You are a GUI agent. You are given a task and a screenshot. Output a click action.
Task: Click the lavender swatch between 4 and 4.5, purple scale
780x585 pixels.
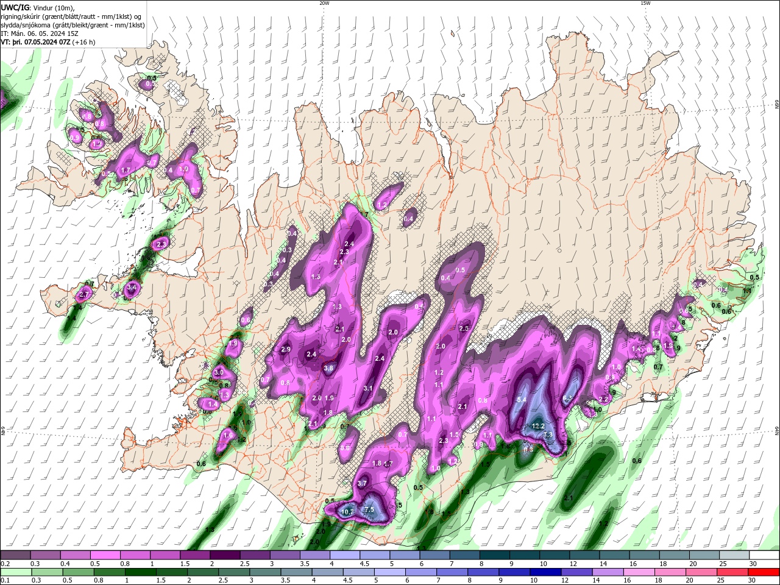pos(344,555)
